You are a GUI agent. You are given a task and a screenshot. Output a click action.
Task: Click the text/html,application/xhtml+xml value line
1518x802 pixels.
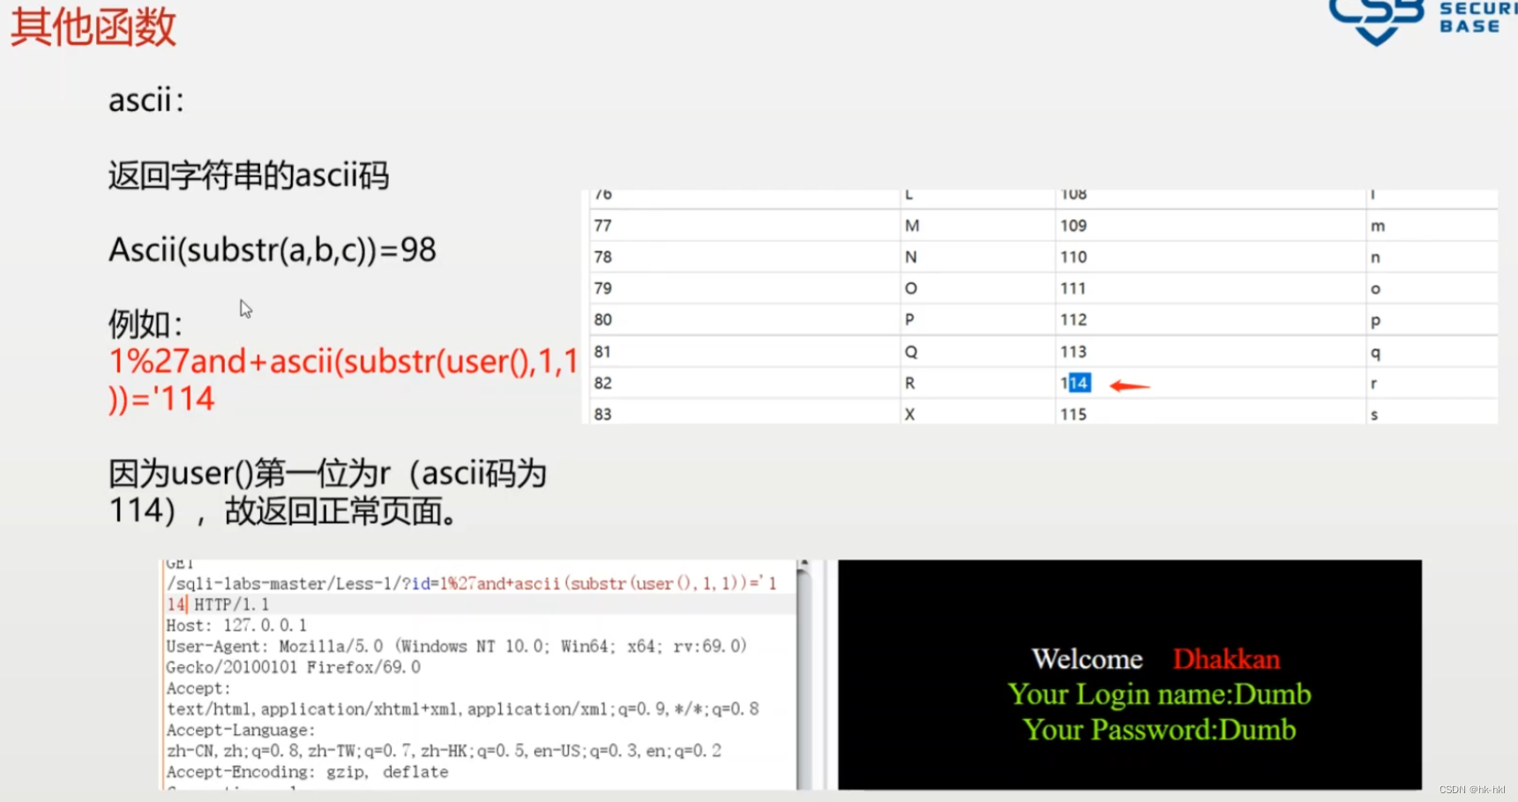click(462, 708)
